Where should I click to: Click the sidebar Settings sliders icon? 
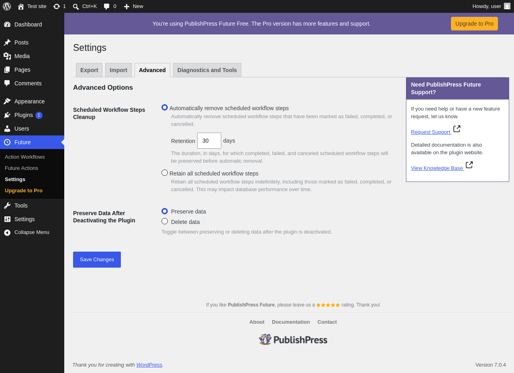click(x=7, y=219)
